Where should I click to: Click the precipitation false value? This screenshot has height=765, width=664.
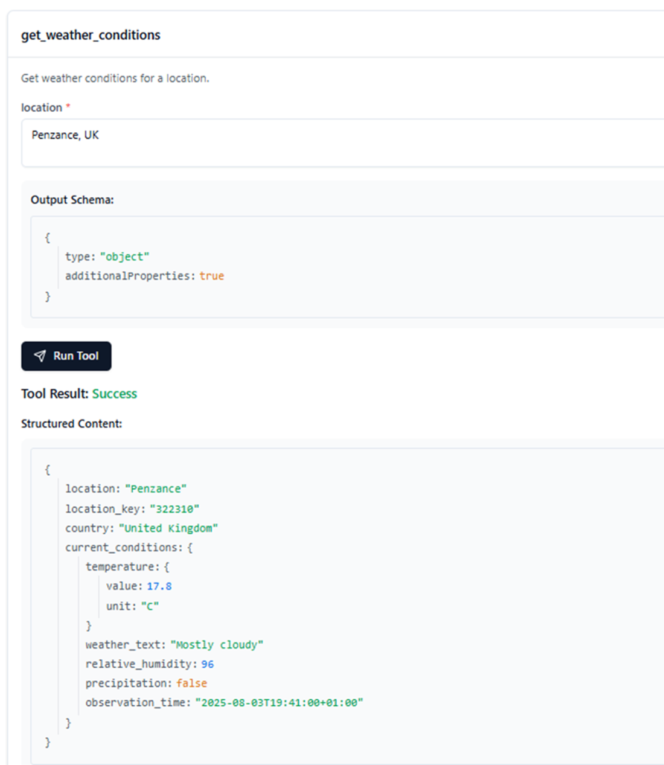click(191, 683)
